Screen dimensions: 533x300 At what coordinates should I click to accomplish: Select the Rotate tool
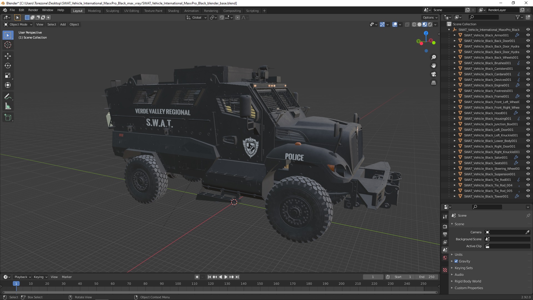tap(8, 66)
